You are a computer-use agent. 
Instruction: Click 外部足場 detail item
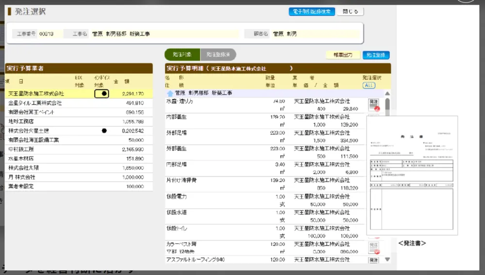177,133
